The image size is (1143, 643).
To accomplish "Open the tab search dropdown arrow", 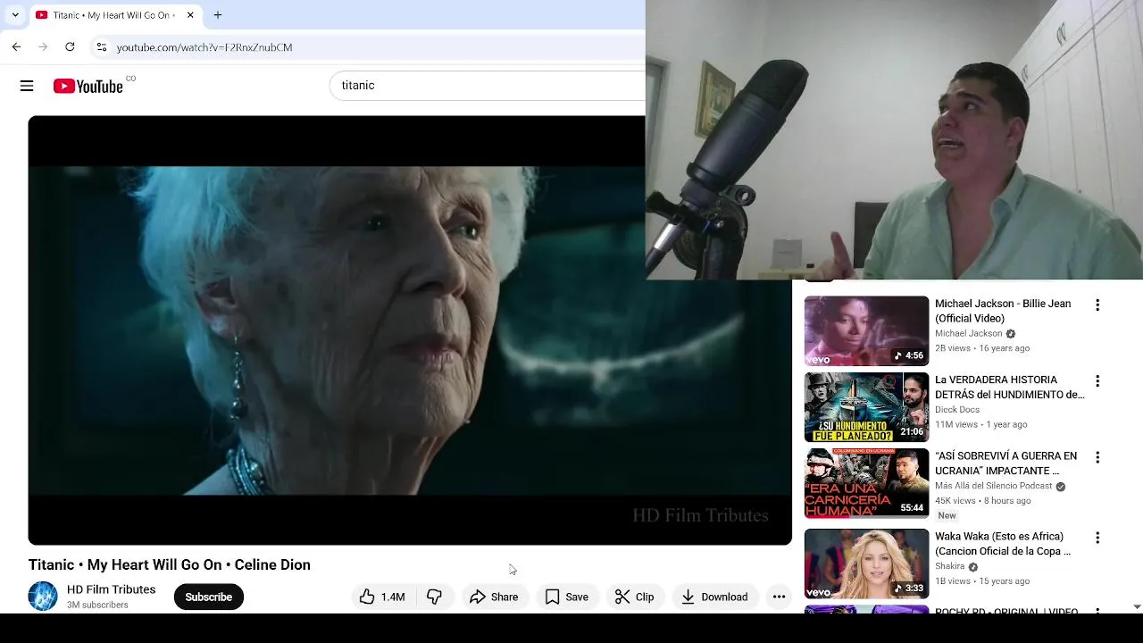I will [15, 15].
